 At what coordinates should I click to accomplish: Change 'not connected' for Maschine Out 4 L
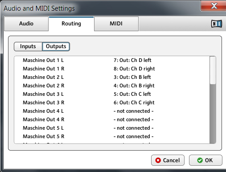[134, 111]
